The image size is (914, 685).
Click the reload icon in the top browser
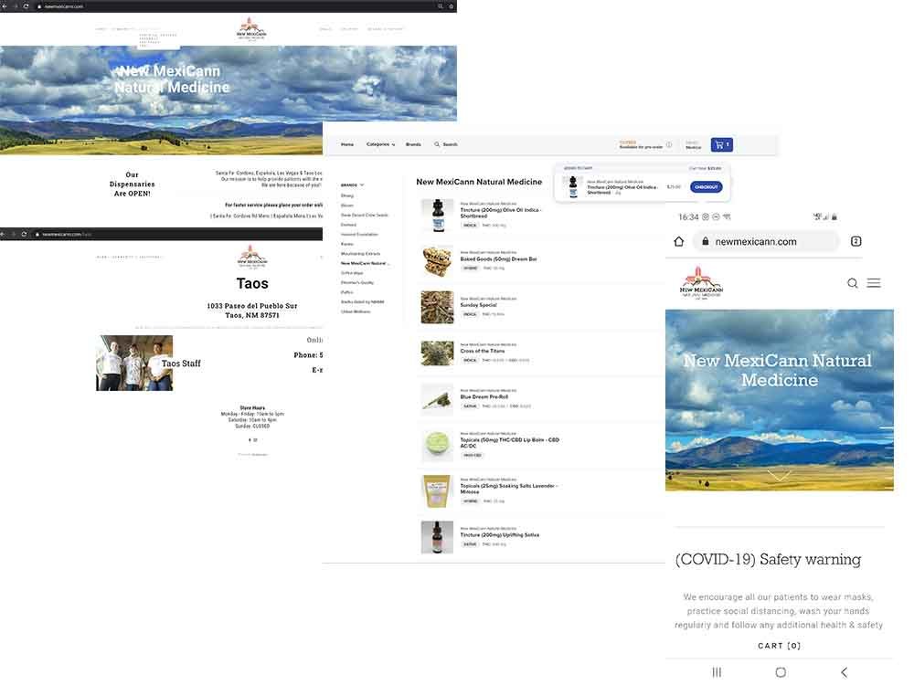coord(26,5)
